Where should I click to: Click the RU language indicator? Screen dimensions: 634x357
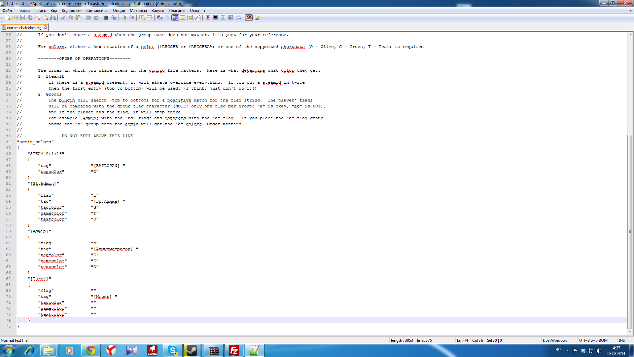click(x=558, y=350)
